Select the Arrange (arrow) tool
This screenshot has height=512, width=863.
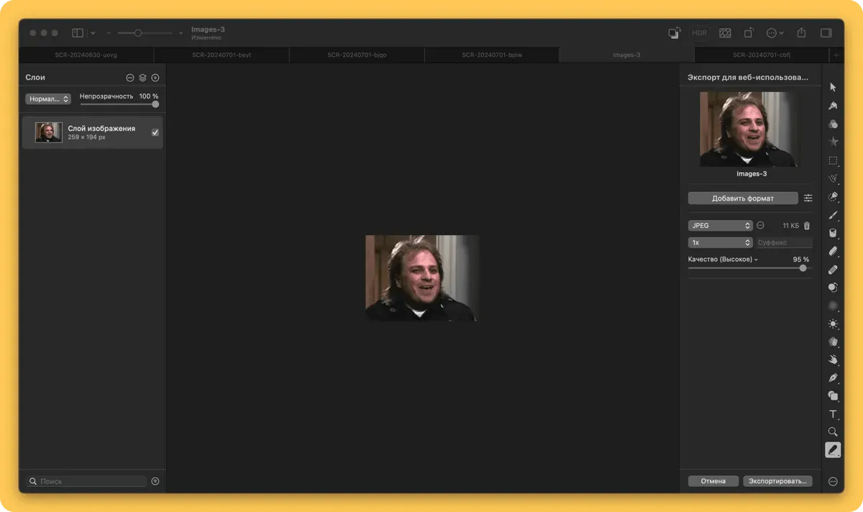point(833,87)
